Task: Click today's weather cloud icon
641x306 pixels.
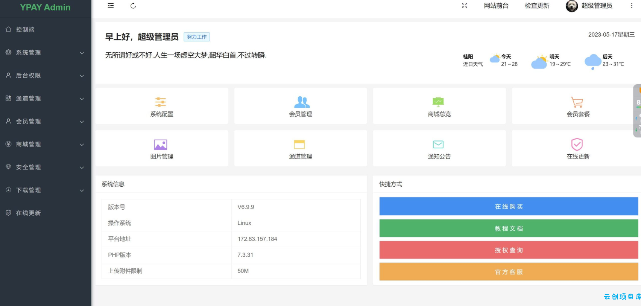Action: pyautogui.click(x=495, y=58)
